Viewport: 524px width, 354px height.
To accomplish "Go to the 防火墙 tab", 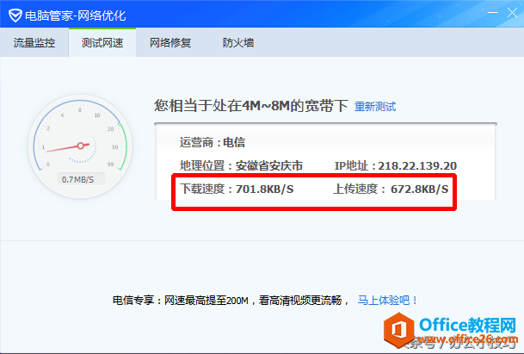I will click(238, 42).
